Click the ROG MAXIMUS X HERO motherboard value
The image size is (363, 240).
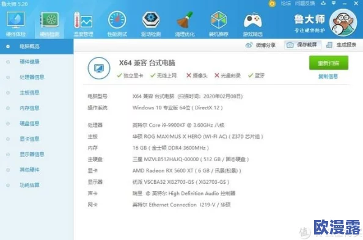[198, 137]
